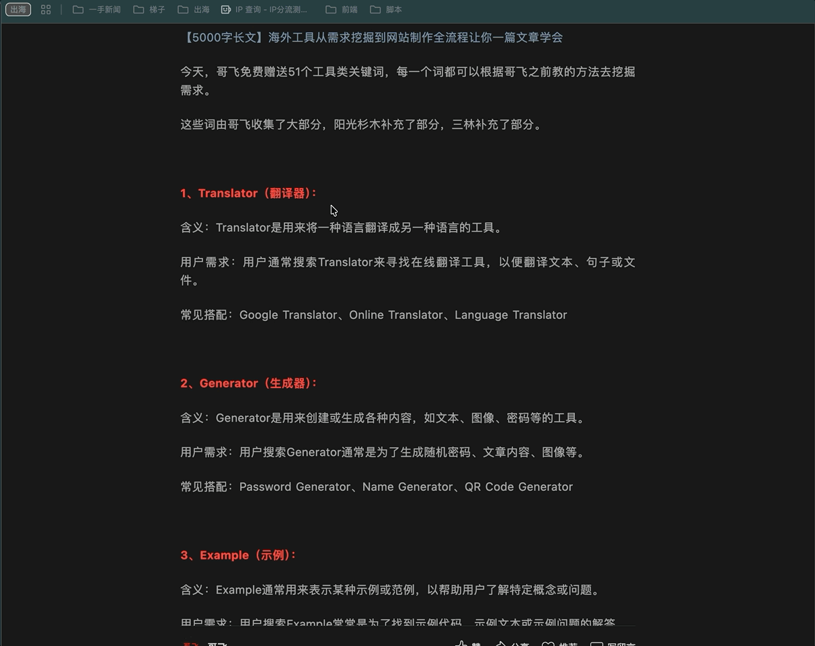This screenshot has height=646, width=815.
Task: Open the 出海 bookmark folder
Action: [x=194, y=9]
